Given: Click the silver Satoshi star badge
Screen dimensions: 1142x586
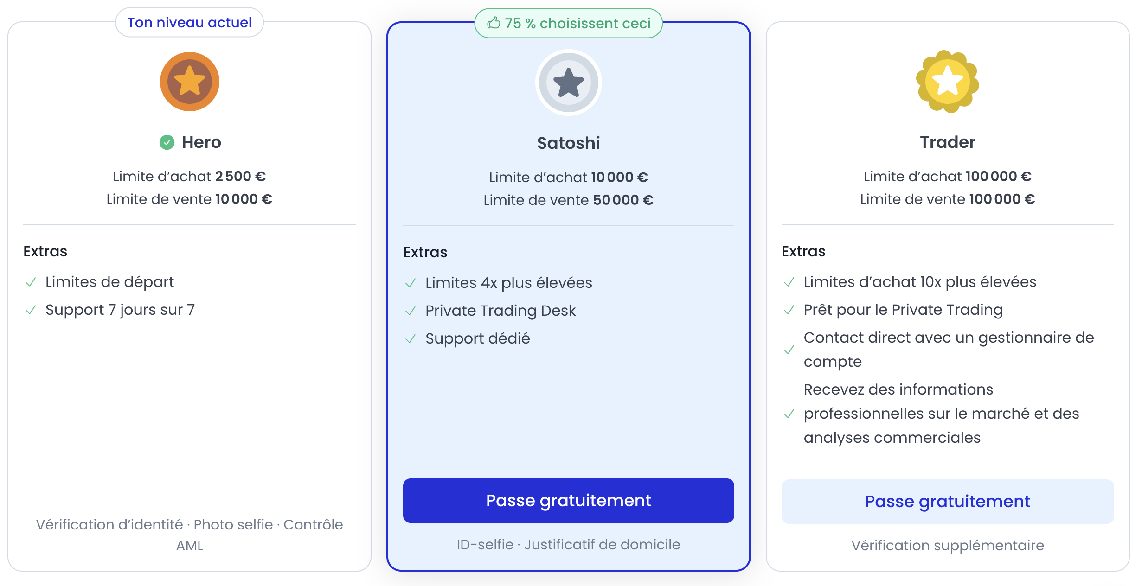Looking at the screenshot, I should click(569, 83).
